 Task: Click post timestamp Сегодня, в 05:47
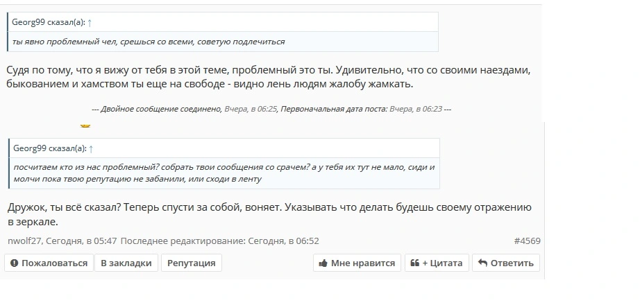pyautogui.click(x=81, y=241)
